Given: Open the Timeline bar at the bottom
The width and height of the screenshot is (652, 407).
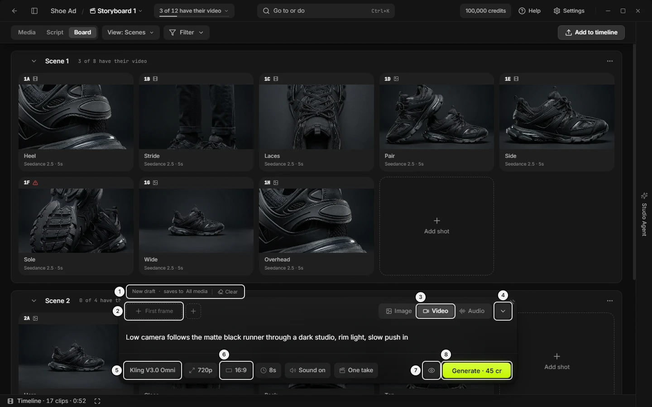Looking at the screenshot, I should pos(47,401).
